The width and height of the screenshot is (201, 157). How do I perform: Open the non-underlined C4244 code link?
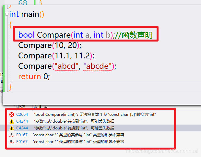22,121
